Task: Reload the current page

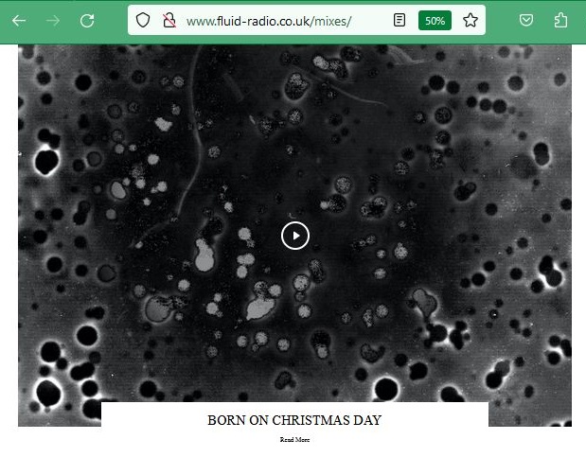Action: click(87, 21)
